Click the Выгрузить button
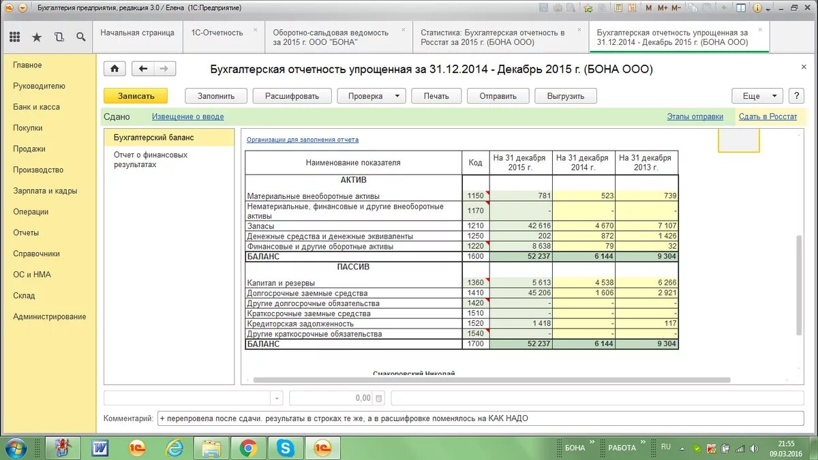818x460 pixels. pos(566,96)
